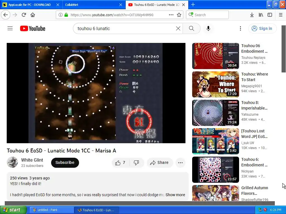Dislike the video with thumbs down
286x214 pixels.
coord(136,162)
